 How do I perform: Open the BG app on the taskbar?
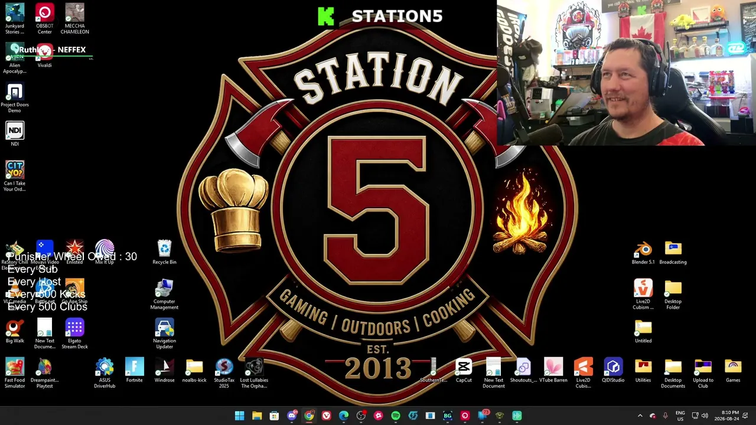(x=448, y=416)
